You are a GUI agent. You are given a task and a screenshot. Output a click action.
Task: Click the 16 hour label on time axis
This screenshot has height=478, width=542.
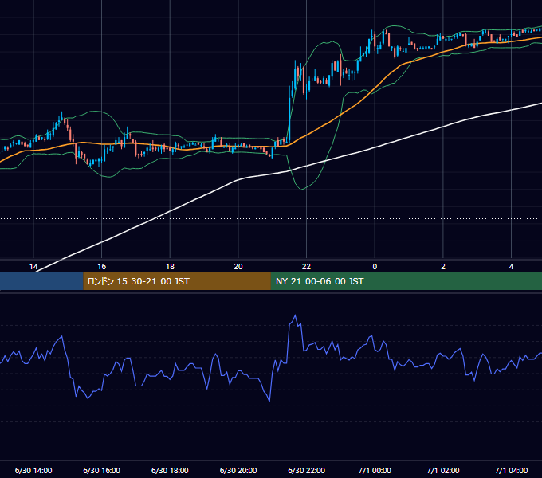pyautogui.click(x=102, y=267)
